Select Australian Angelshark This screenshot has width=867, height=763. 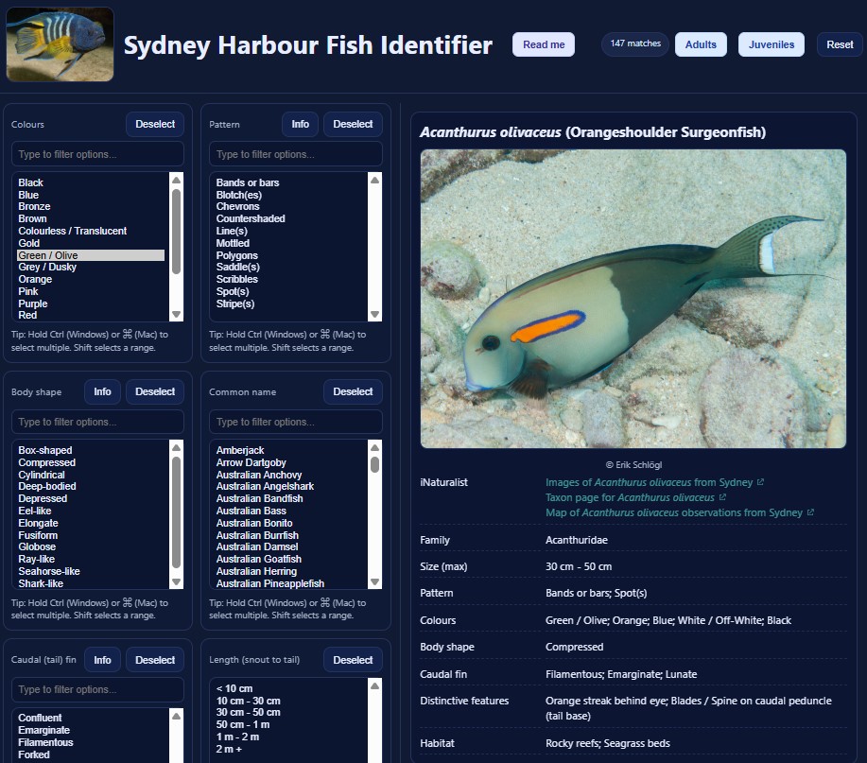[x=289, y=486]
